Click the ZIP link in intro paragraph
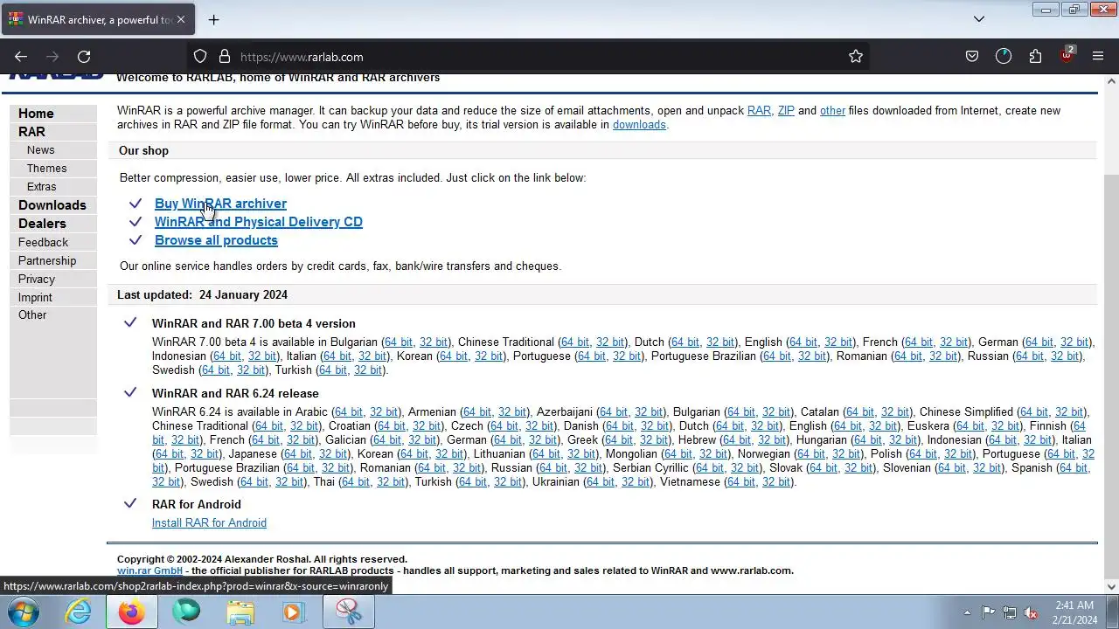1119x629 pixels. 786,111
